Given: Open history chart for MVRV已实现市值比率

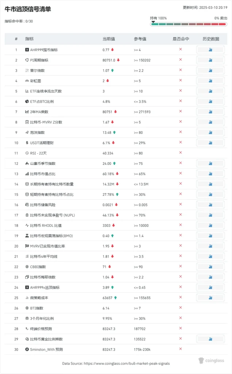Looking at the screenshot, I should pyautogui.click(x=210, y=246).
